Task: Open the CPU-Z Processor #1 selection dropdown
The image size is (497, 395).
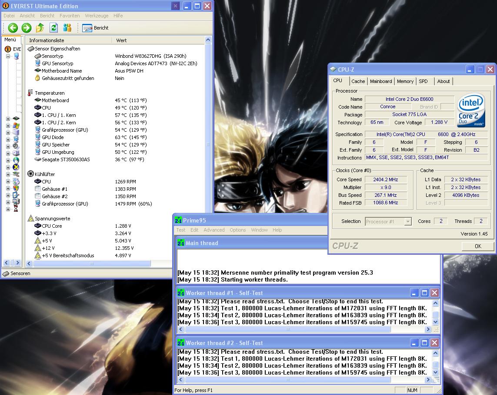Action: click(x=408, y=222)
